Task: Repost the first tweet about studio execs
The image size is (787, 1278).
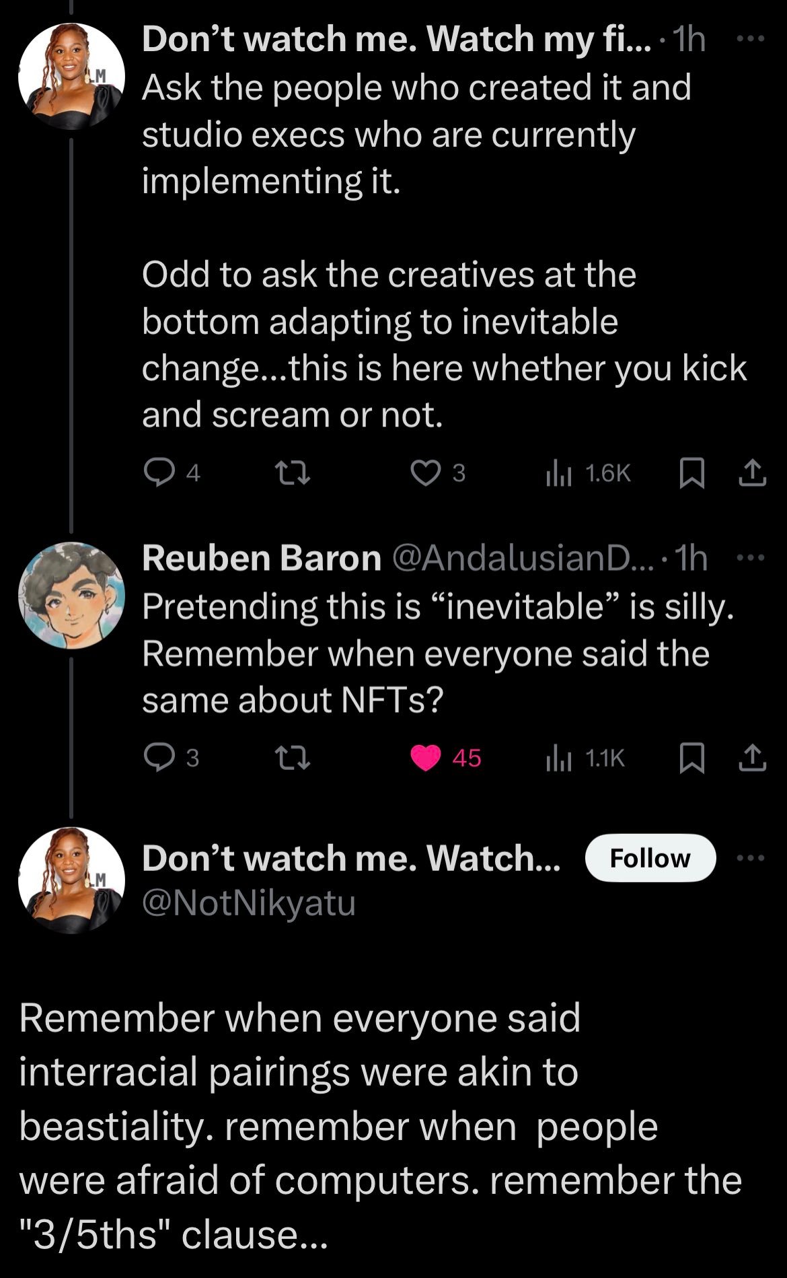Action: click(294, 473)
